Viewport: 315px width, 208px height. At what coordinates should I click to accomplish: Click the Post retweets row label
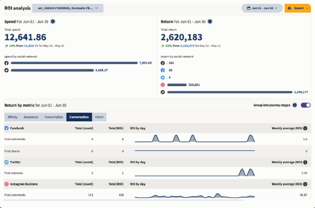click(14, 173)
